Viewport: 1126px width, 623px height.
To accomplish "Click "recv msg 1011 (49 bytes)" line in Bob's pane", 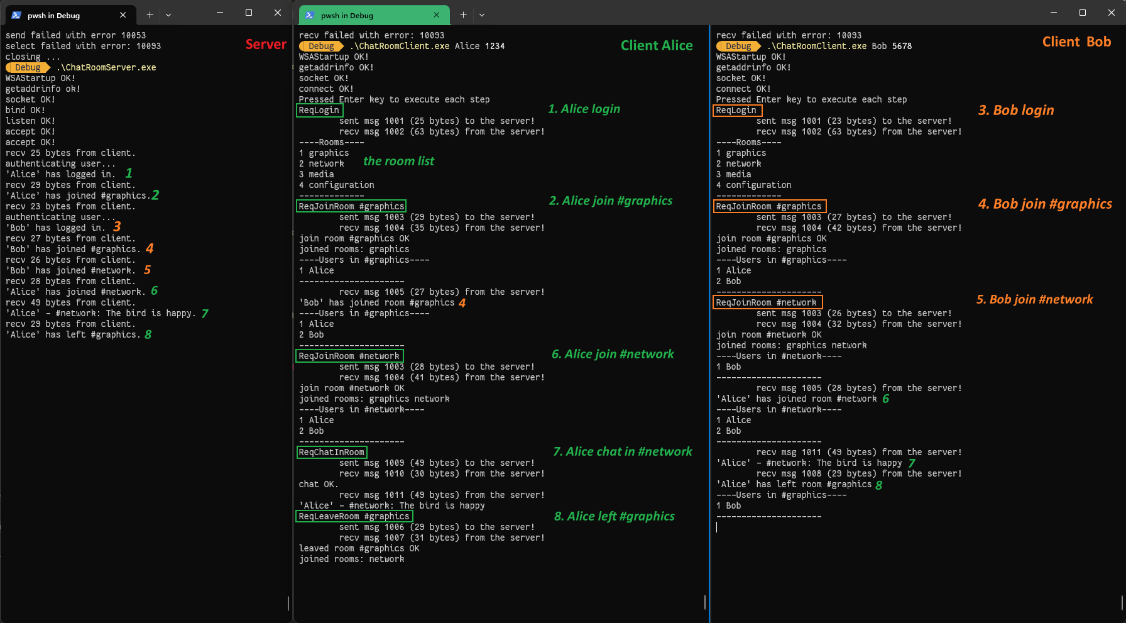I will pos(859,452).
